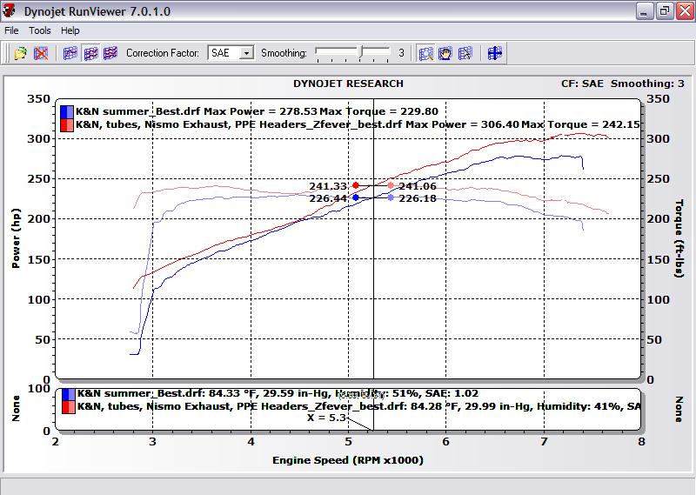Select the second (active) graph layout icon
Viewport: 696px width, 495px height.
(x=90, y=53)
